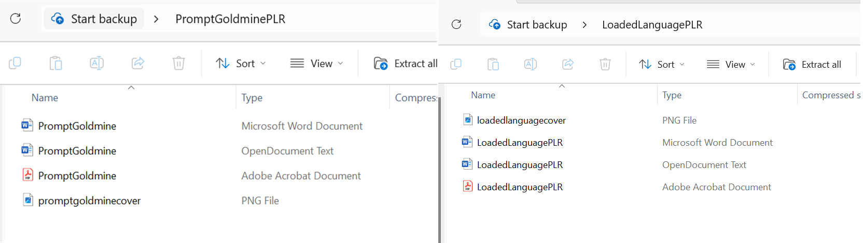
Task: Sort by Type column header in right window
Action: pos(672,95)
